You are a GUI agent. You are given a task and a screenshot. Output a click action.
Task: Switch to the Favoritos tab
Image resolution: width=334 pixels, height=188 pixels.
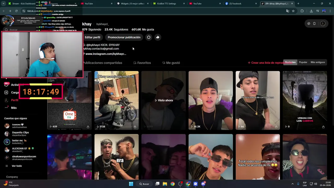pos(142,63)
